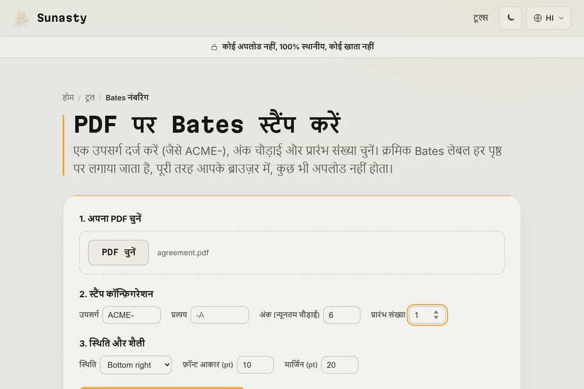Focus the फ़ॉन्ट आकार font size field

[x=255, y=365]
